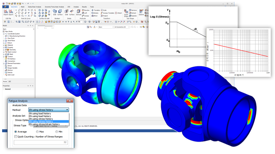Switch to Dynamic/Trans.Heat Analysis tab

[54, 7]
